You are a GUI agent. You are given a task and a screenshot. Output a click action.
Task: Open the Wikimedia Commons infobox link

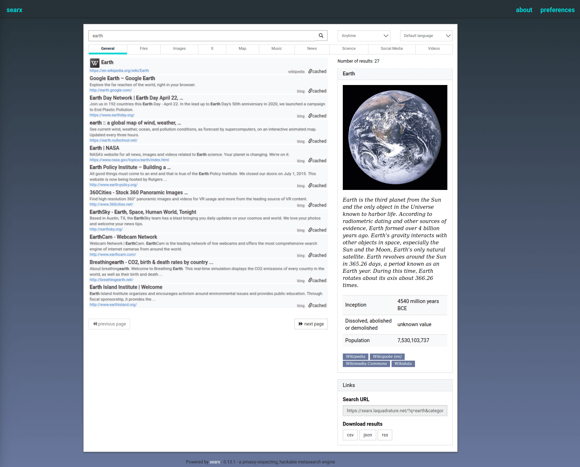click(366, 364)
